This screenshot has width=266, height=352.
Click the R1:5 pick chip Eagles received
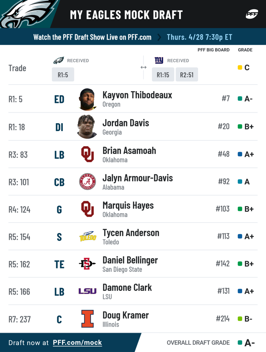(x=63, y=75)
